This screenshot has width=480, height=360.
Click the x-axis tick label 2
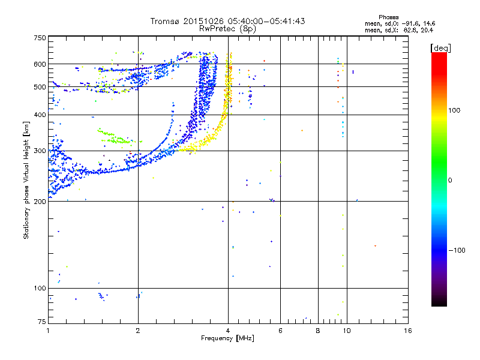138,331
